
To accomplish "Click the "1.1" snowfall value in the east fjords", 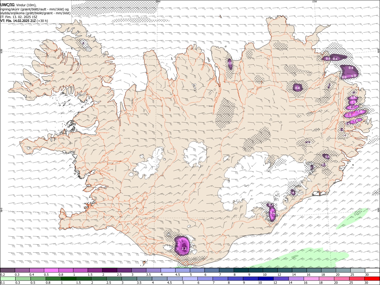I will click(x=353, y=102).
